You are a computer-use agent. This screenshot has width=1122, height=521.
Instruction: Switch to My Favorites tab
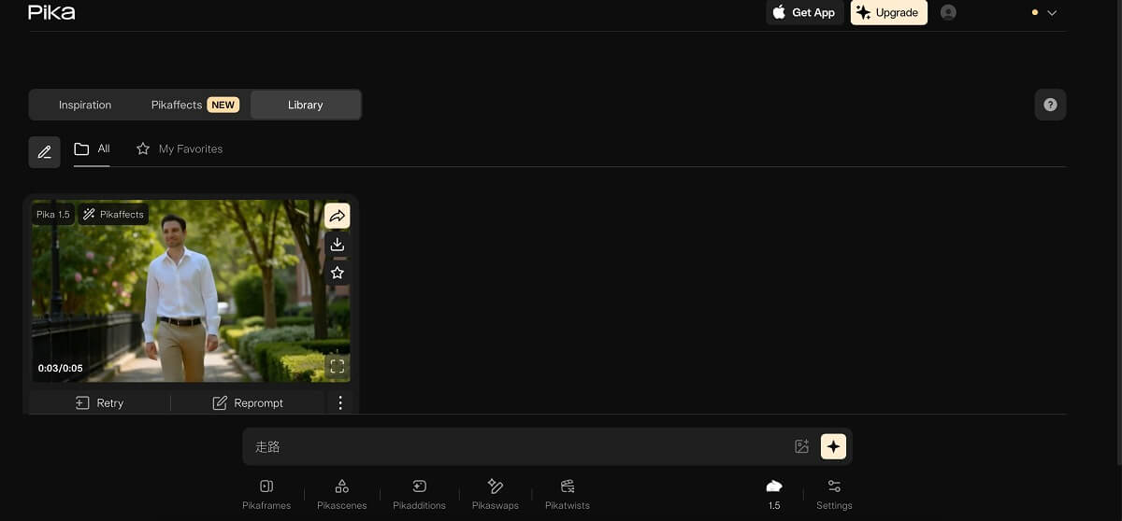click(x=180, y=148)
